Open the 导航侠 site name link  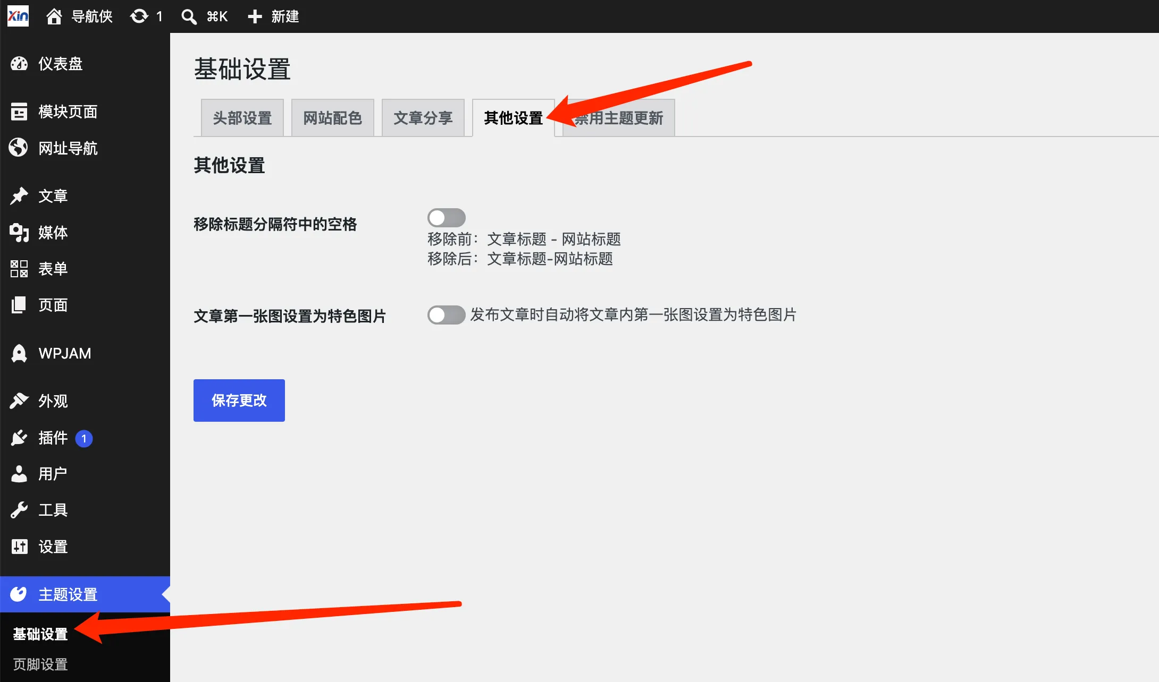[92, 16]
